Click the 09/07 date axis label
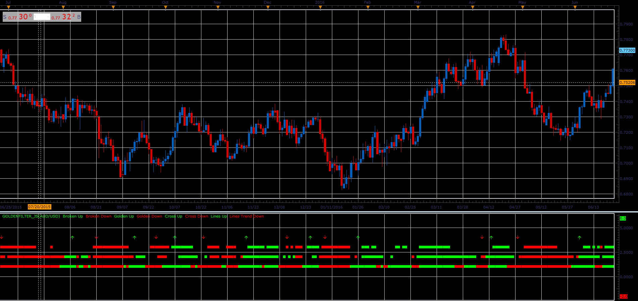The height and width of the screenshot is (301, 638). (122, 207)
